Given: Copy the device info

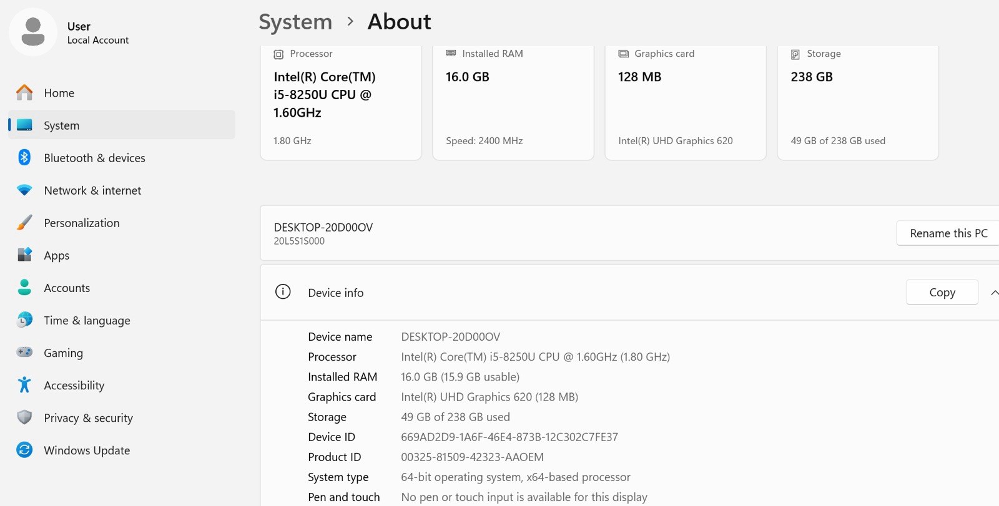Looking at the screenshot, I should click(942, 292).
